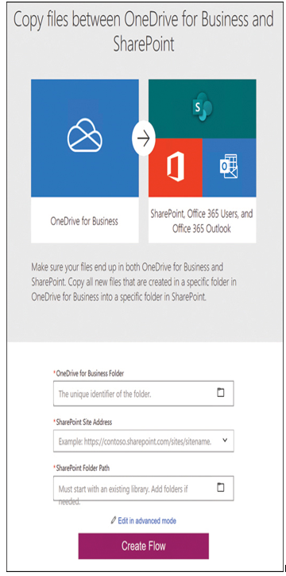Click the arrow circle between connectors

(x=144, y=139)
